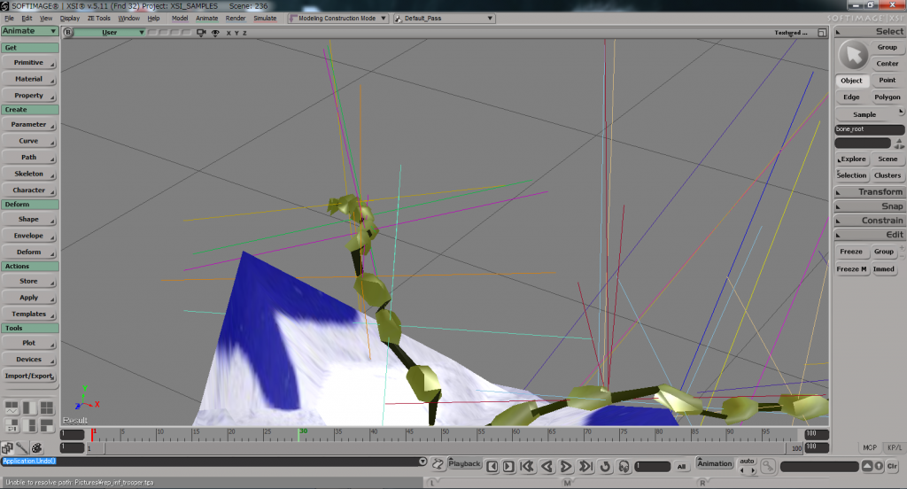The width and height of the screenshot is (907, 489).
Task: Open the viewport eye show menu
Action: coord(215,33)
